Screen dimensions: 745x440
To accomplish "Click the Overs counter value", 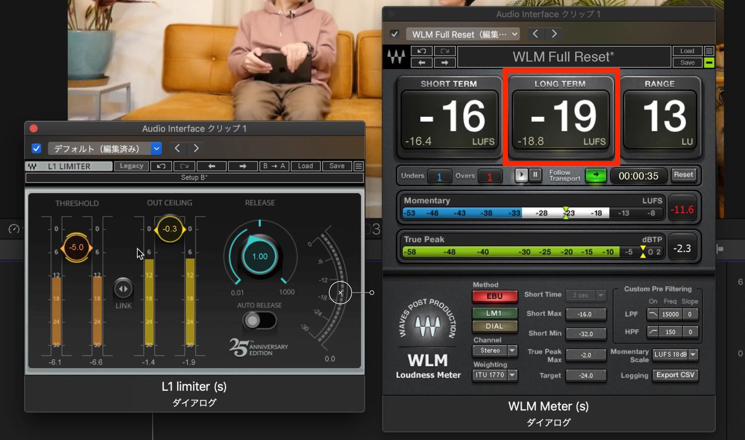I will [x=489, y=177].
